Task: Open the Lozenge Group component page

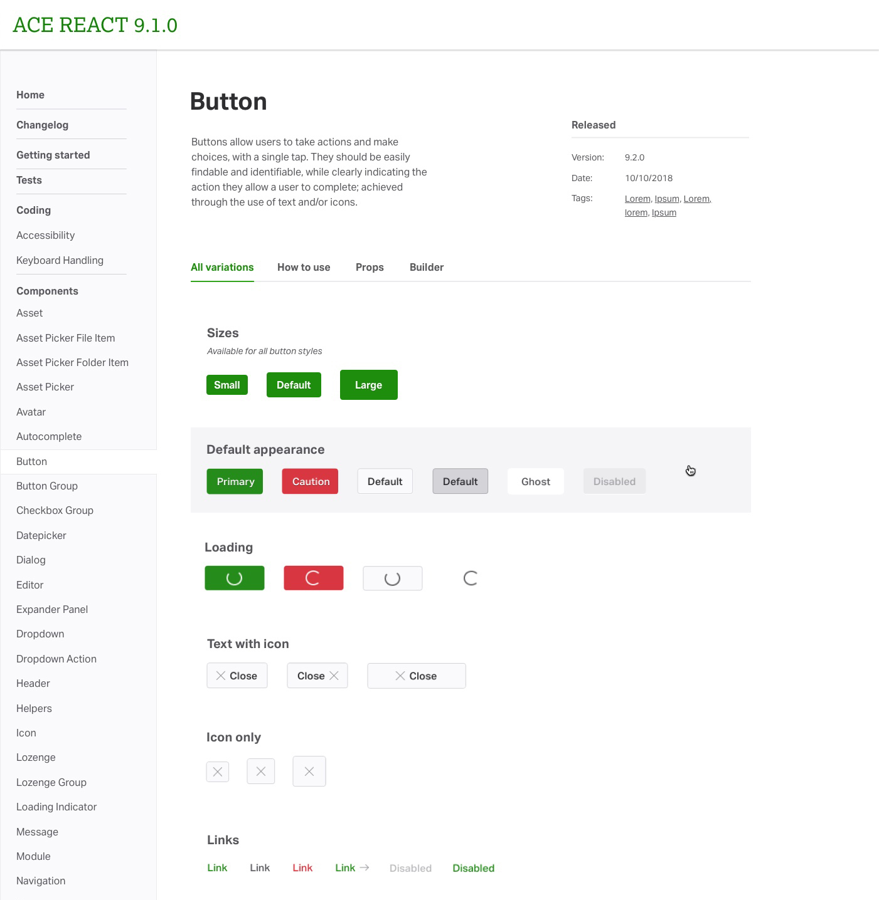Action: [x=51, y=782]
